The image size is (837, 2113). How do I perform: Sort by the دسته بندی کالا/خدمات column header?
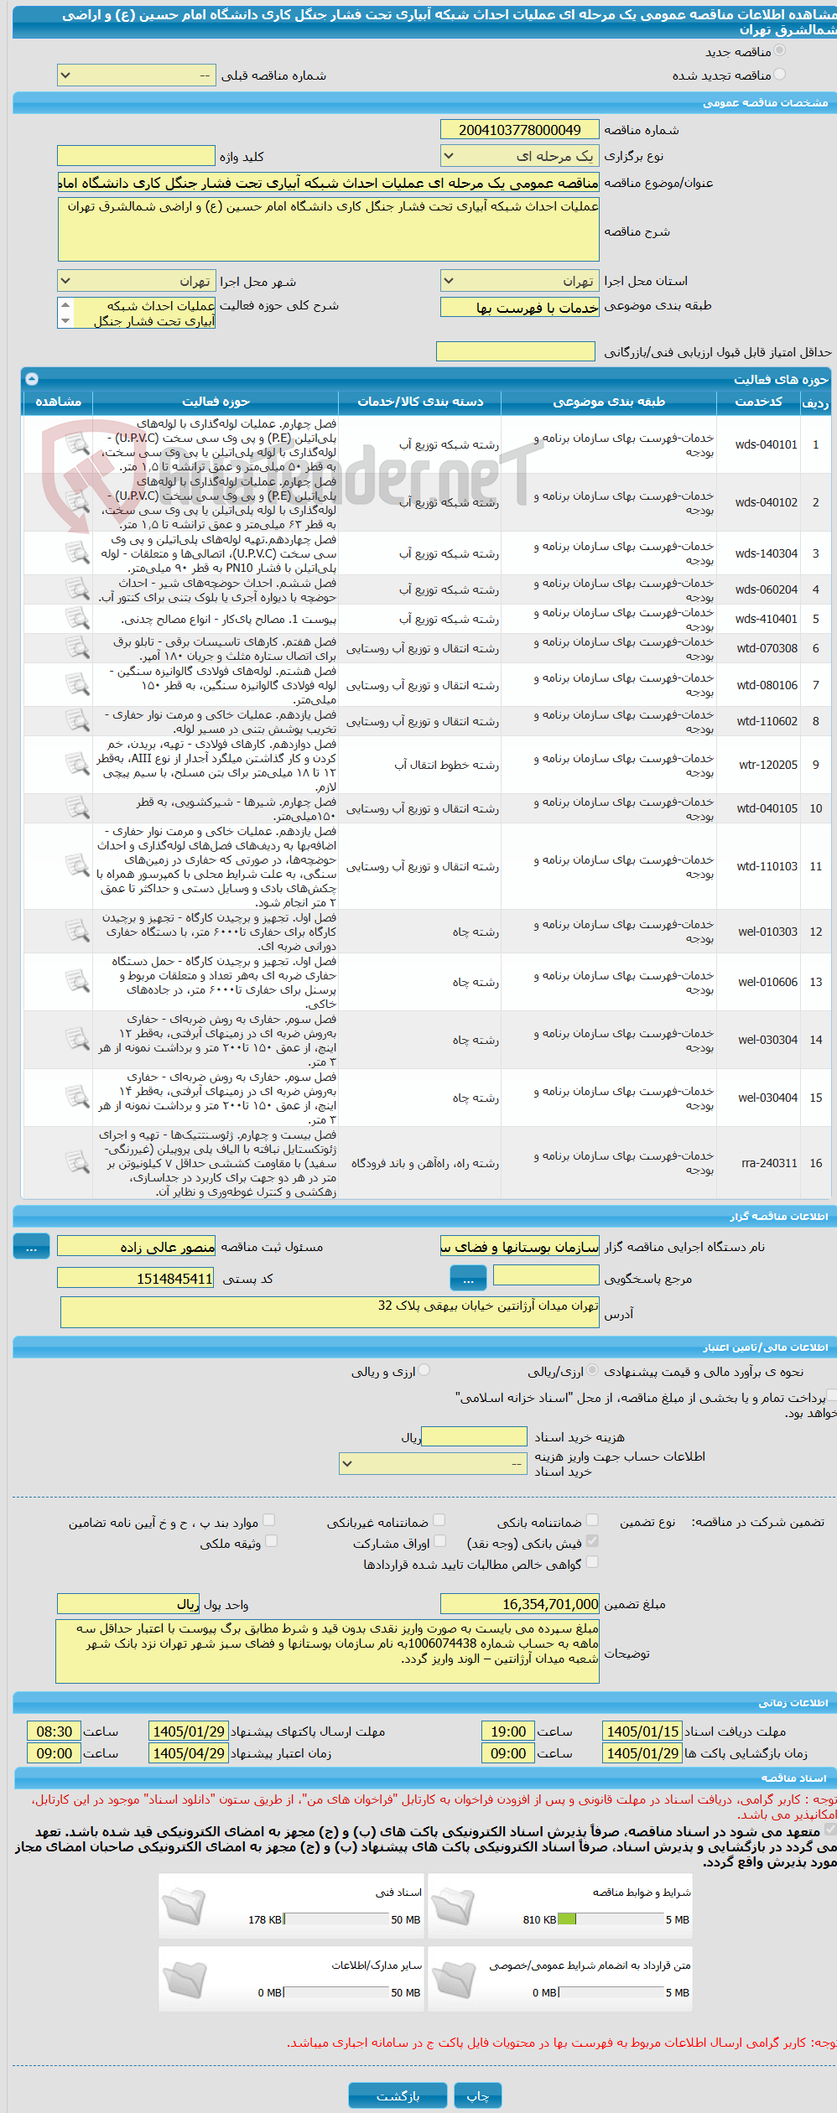(420, 402)
